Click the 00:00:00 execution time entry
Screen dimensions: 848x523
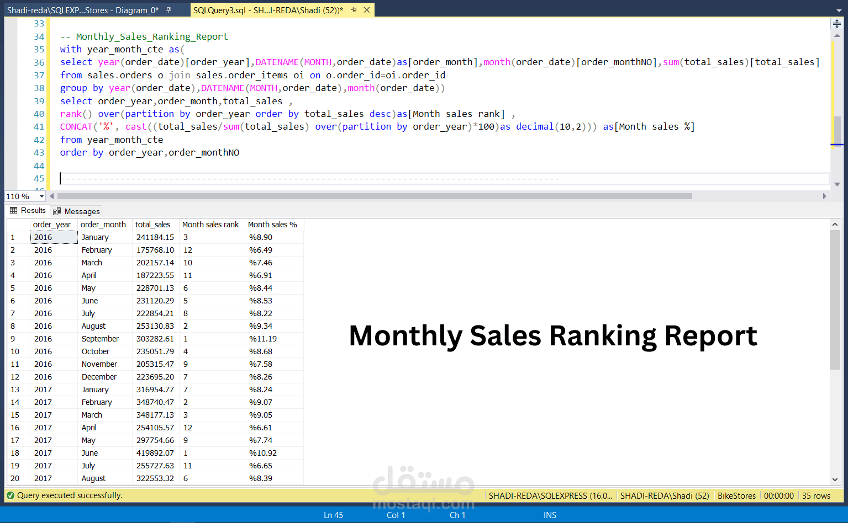click(x=779, y=495)
